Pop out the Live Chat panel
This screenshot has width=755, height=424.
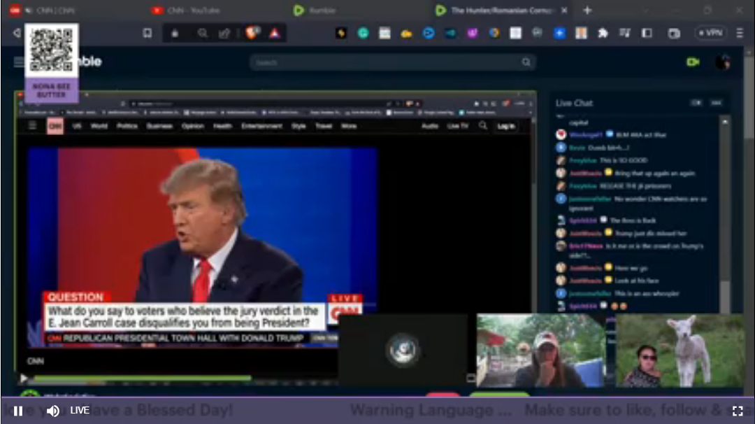pos(696,103)
